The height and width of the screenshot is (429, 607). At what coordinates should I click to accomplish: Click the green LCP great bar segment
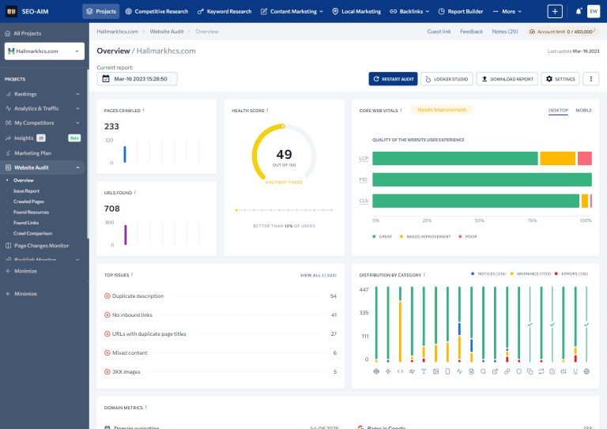[x=455, y=158]
